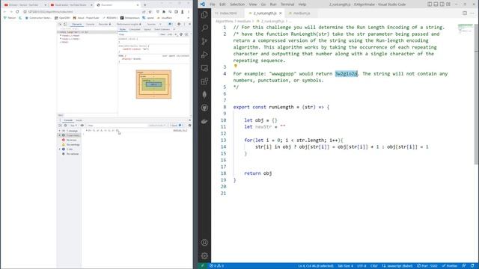Open the Computed tab in Styles pane
The width and height of the screenshot is (479, 269).
(135, 29)
